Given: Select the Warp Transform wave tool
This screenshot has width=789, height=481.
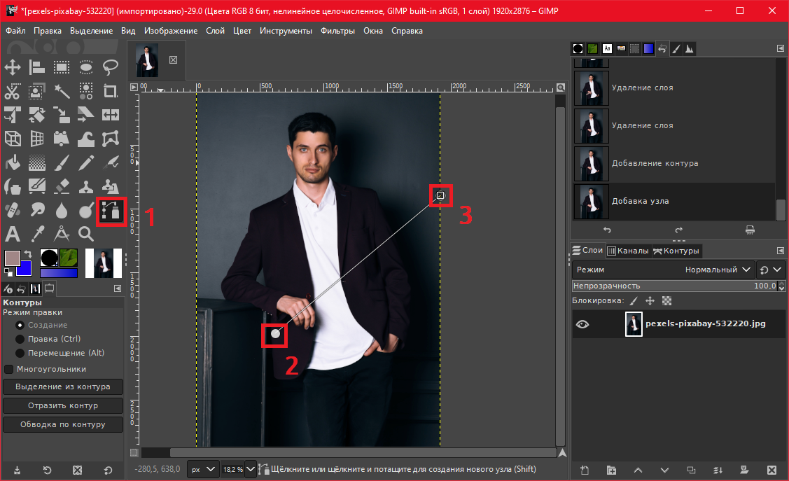Looking at the screenshot, I should pos(86,139).
